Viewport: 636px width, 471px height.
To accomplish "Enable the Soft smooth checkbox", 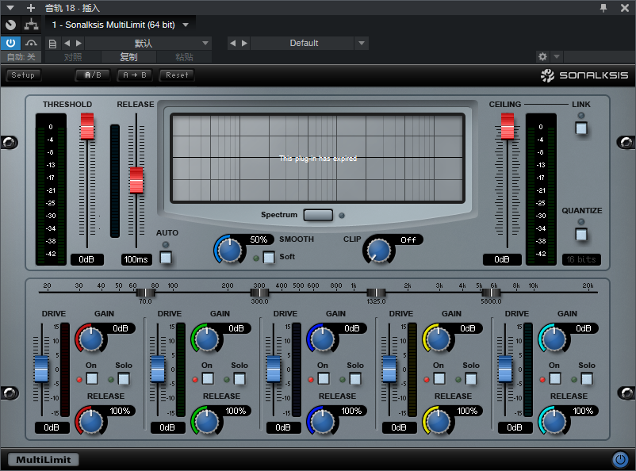I will (269, 256).
